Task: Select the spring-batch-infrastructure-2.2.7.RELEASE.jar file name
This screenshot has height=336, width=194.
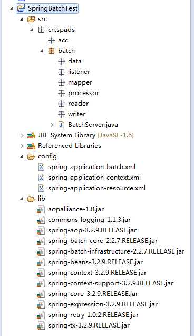Action: (116, 251)
